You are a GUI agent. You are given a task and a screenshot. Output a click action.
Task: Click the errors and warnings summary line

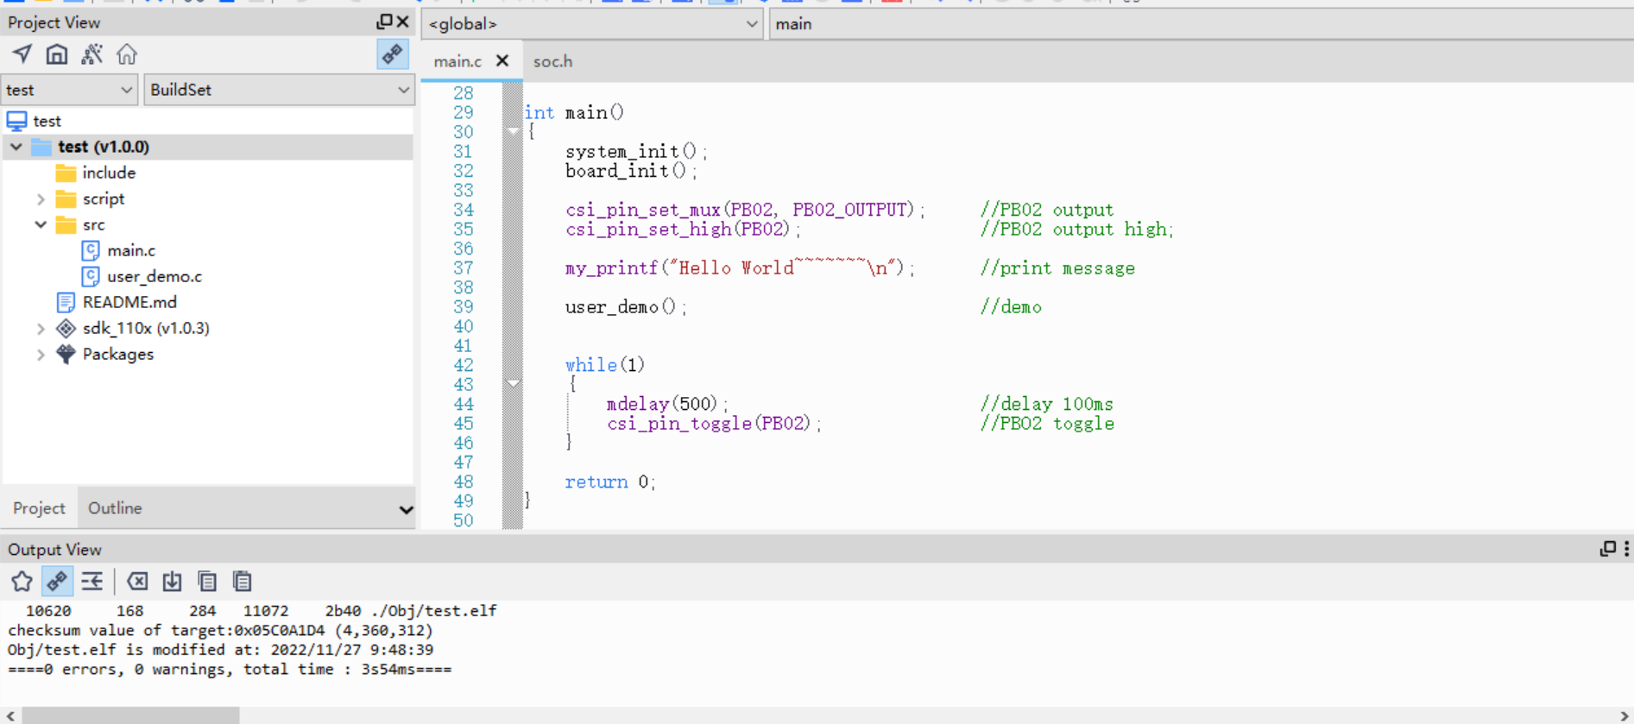click(x=230, y=670)
